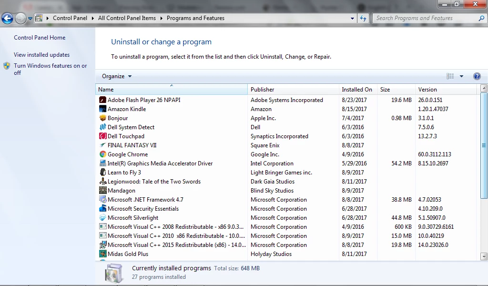Viewport: 488px width, 286px height.
Task: Click the Bonjour program icon
Action: [103, 118]
